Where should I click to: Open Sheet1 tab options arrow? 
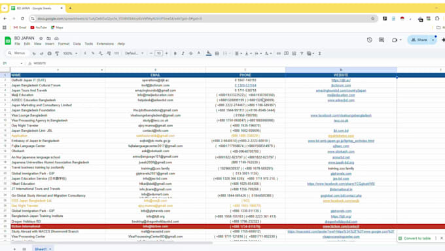point(50,249)
